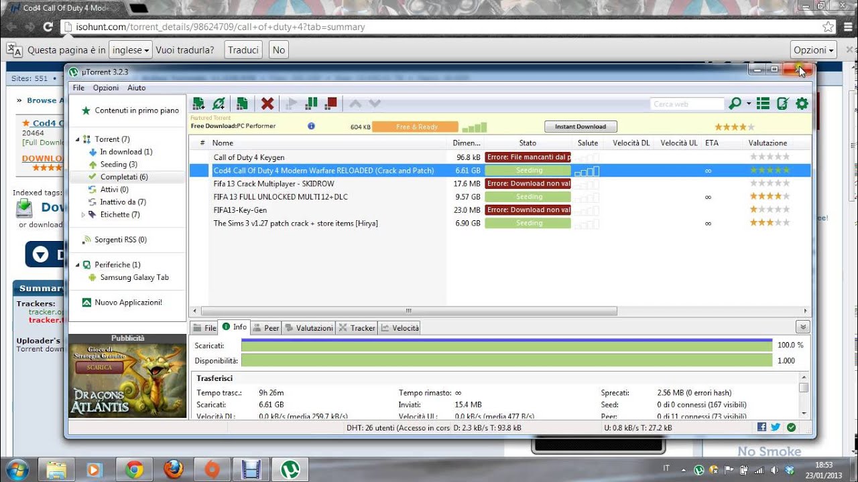The height and width of the screenshot is (482, 858).
Task: Click the Twitter icon in status bar
Action: coord(776,427)
